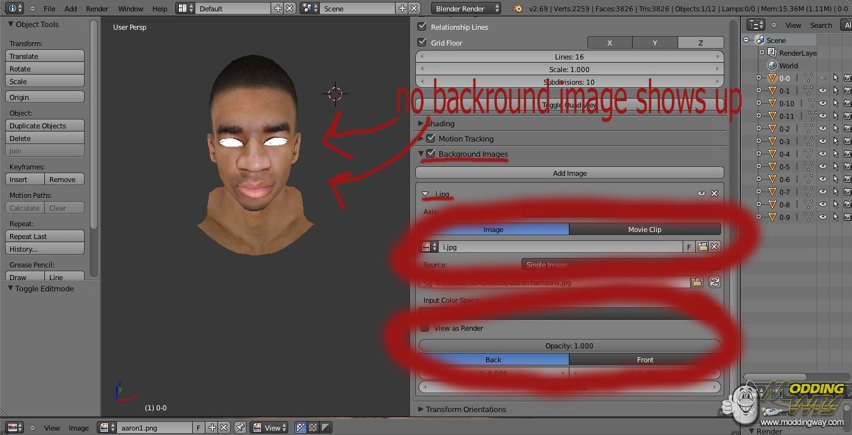The height and width of the screenshot is (435, 852).
Task: Click the render camera icon for object 0-5
Action: [848, 167]
